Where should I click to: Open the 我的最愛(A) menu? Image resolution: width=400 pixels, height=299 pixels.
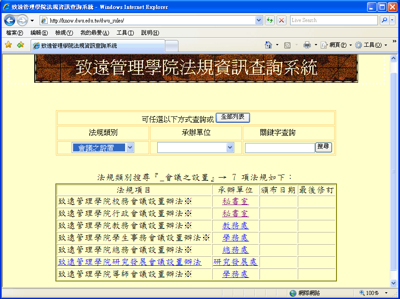pyautogui.click(x=95, y=33)
